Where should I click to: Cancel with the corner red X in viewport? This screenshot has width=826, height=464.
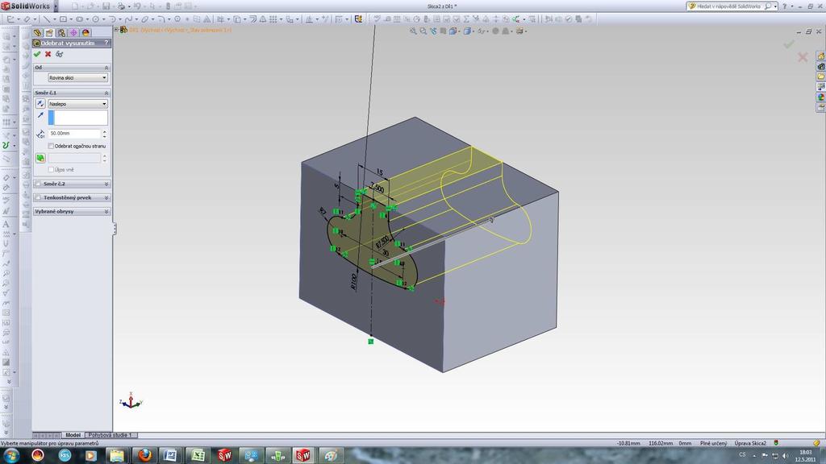[803, 57]
